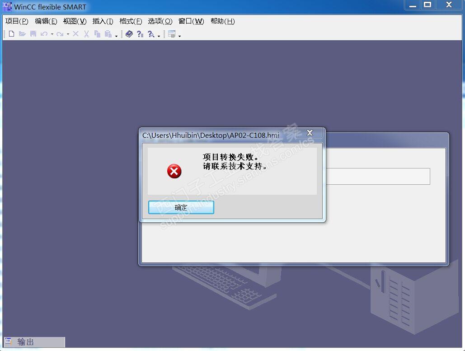The height and width of the screenshot is (351, 465).
Task: Click the Open project folder icon
Action: [x=22, y=34]
